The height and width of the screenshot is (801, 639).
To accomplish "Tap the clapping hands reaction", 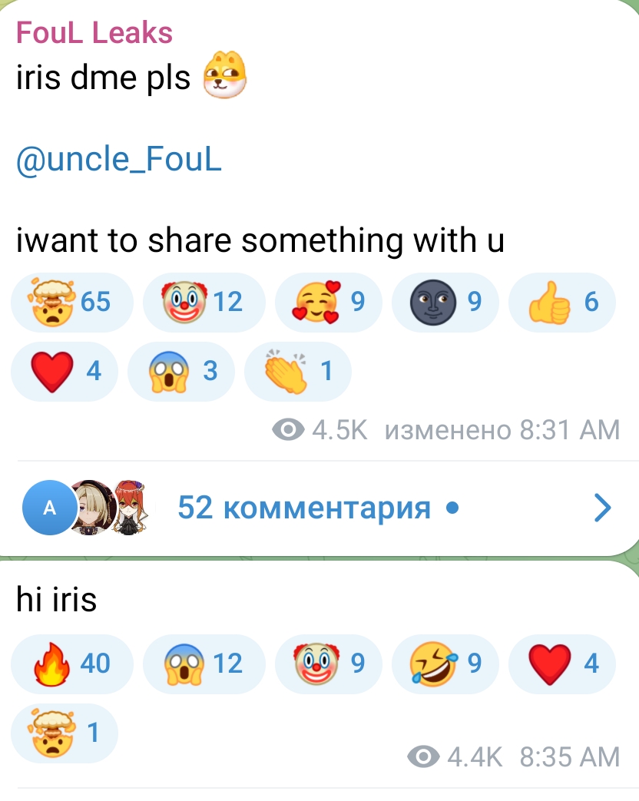I will (297, 371).
